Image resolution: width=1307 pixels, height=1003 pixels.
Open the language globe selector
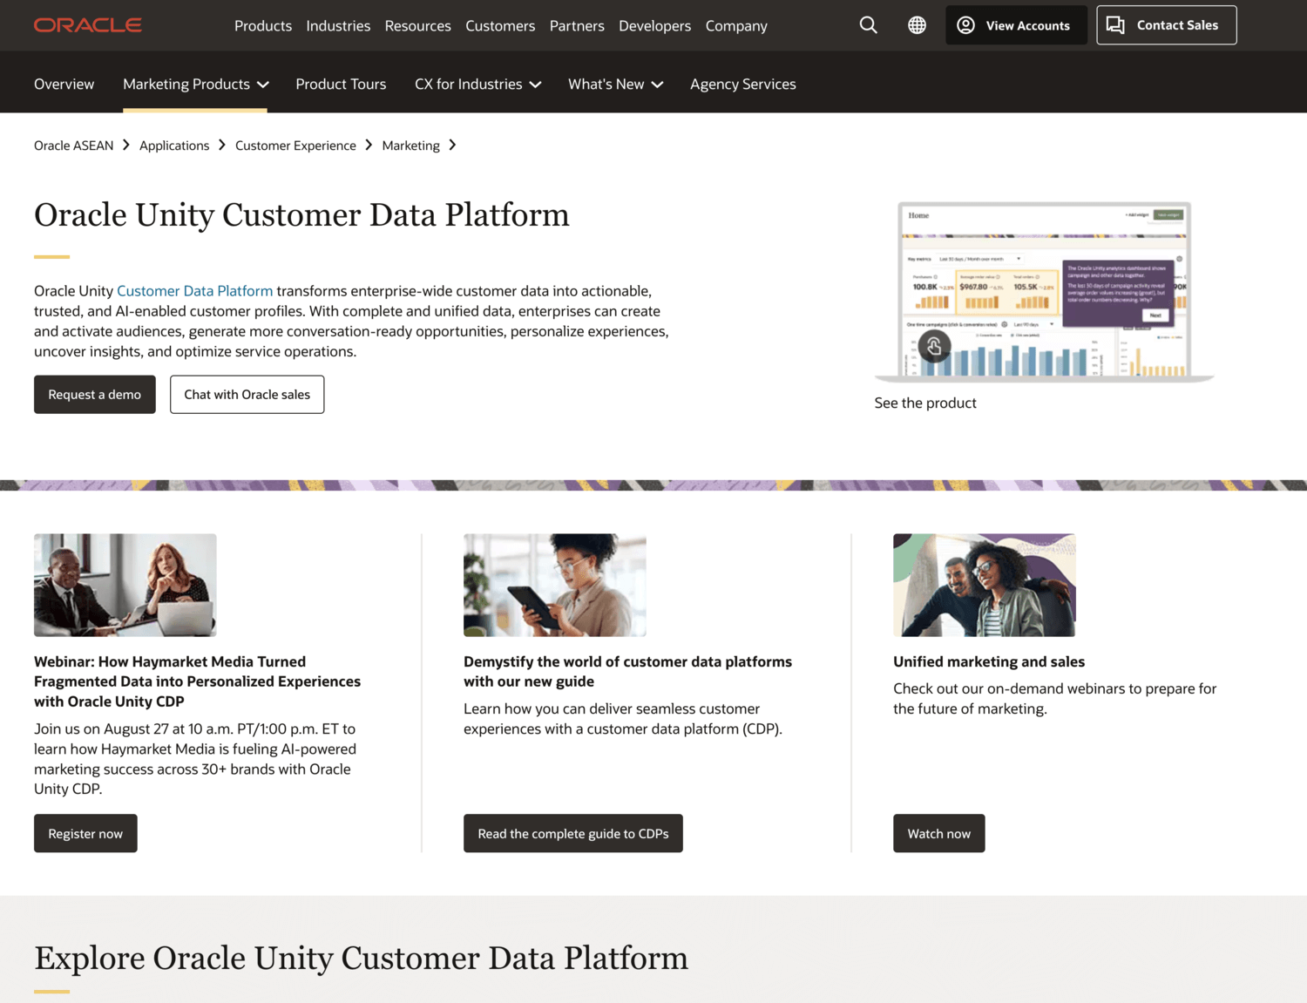coord(917,25)
